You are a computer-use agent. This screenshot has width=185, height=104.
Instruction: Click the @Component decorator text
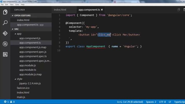[x=73, y=23]
